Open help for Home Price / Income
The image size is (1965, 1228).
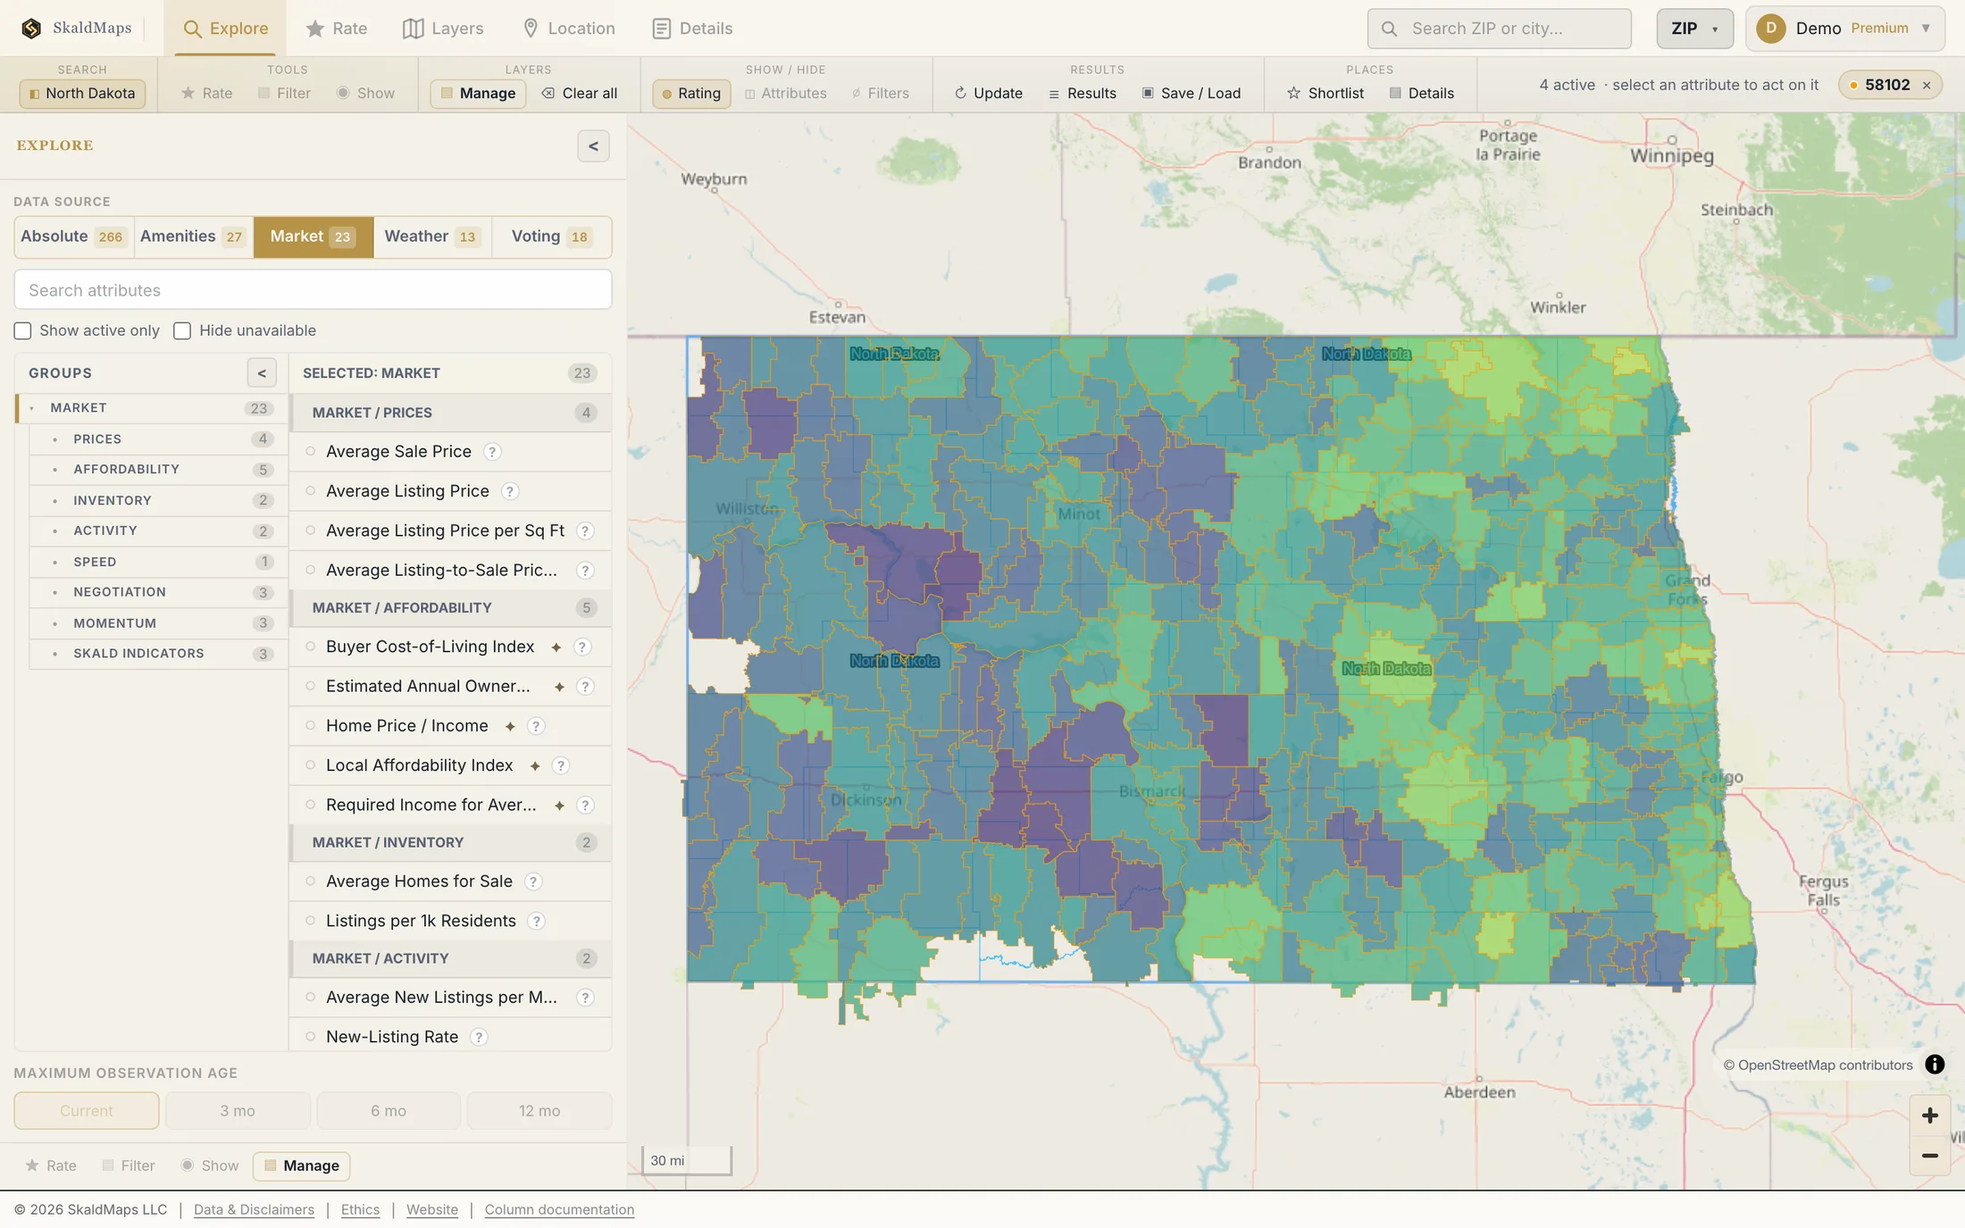tap(536, 726)
